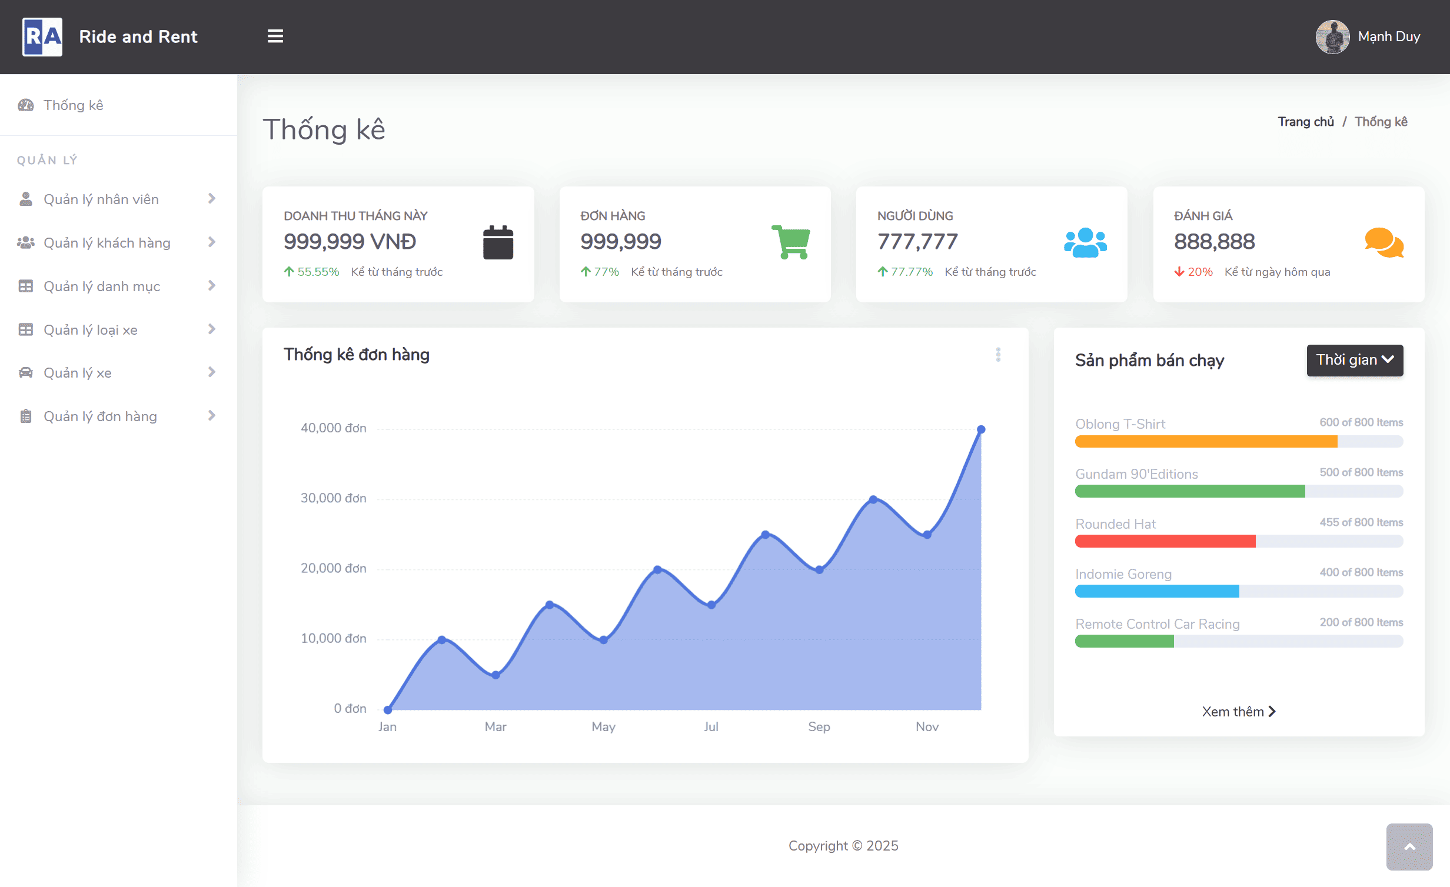The height and width of the screenshot is (887, 1450).
Task: Click the scroll-to-top arrow button
Action: 1409,847
